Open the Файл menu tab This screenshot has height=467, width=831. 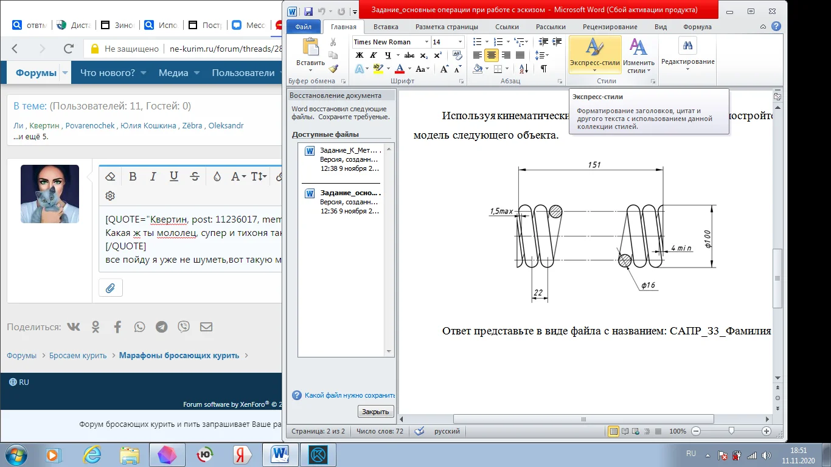click(303, 27)
